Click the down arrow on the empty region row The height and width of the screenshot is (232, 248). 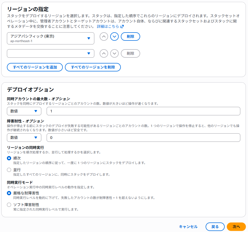click(x=114, y=53)
